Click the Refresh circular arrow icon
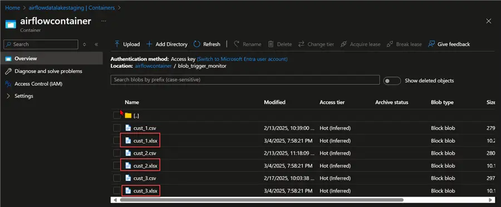Screen dimensions: 501x207 pos(197,44)
